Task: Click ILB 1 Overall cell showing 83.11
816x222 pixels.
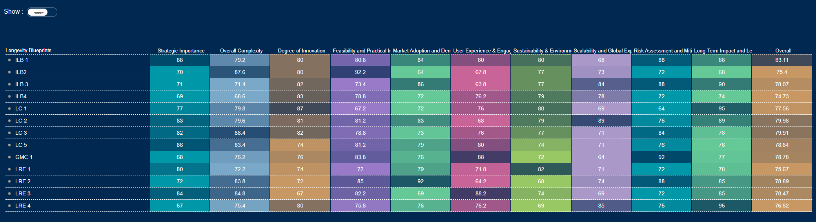Action: tap(781, 60)
